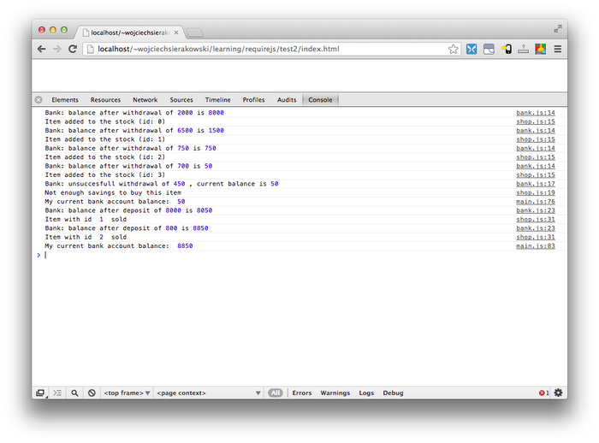Screen dimensions: 599x443
Task: Filter console to Errors only
Action: click(x=302, y=393)
